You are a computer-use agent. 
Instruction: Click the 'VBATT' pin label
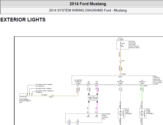click(120, 77)
